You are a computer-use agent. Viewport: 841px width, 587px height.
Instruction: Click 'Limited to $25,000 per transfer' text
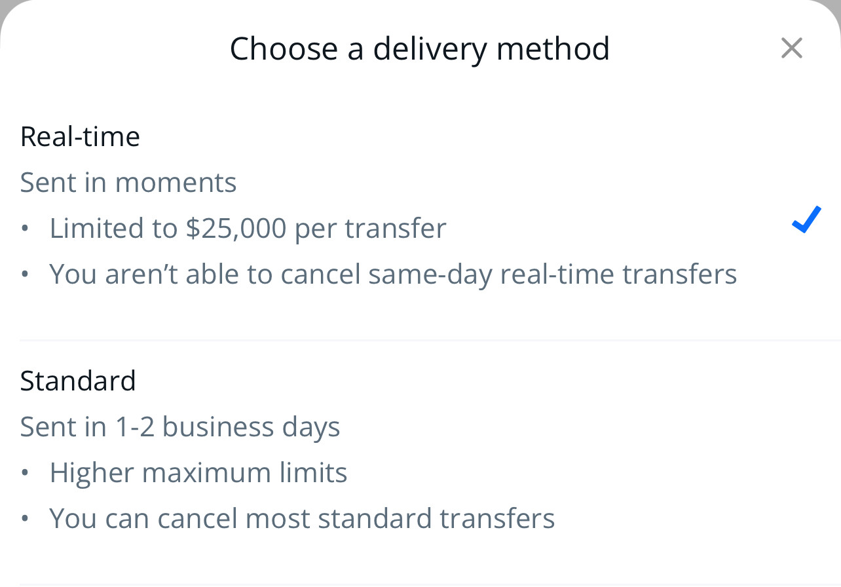pyautogui.click(x=248, y=228)
